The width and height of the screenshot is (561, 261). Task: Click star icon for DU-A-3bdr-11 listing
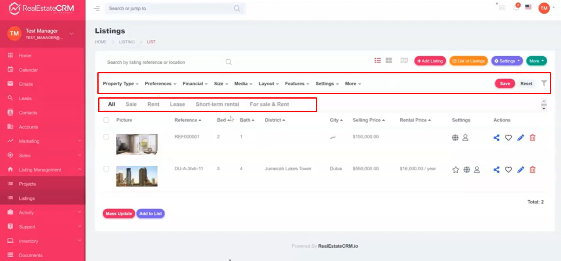click(x=456, y=169)
